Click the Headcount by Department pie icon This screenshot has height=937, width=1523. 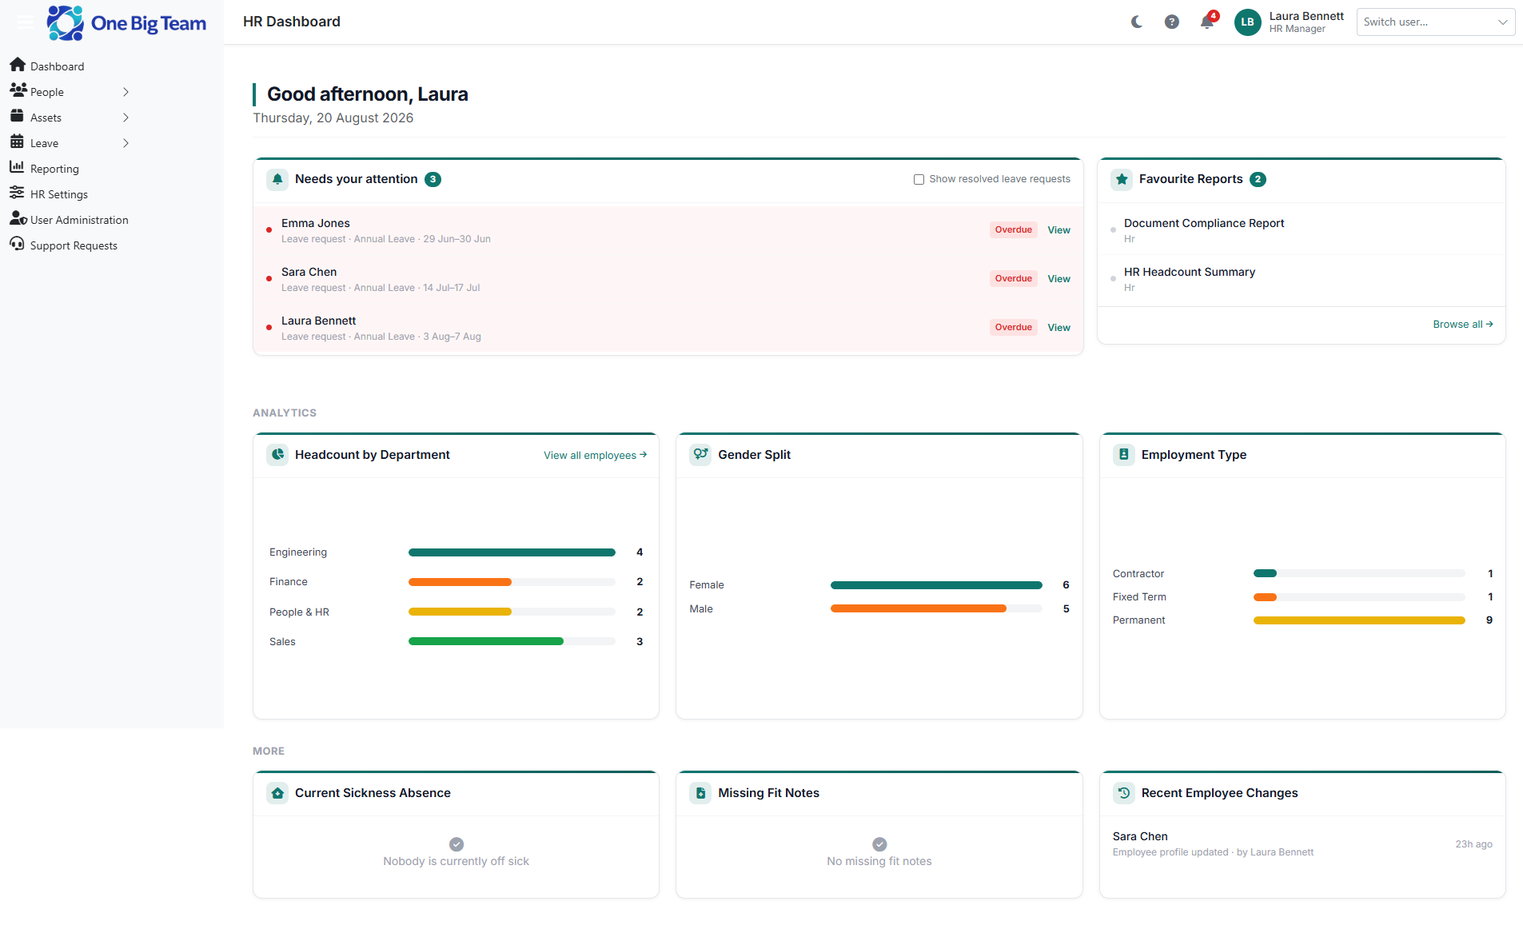click(x=277, y=454)
